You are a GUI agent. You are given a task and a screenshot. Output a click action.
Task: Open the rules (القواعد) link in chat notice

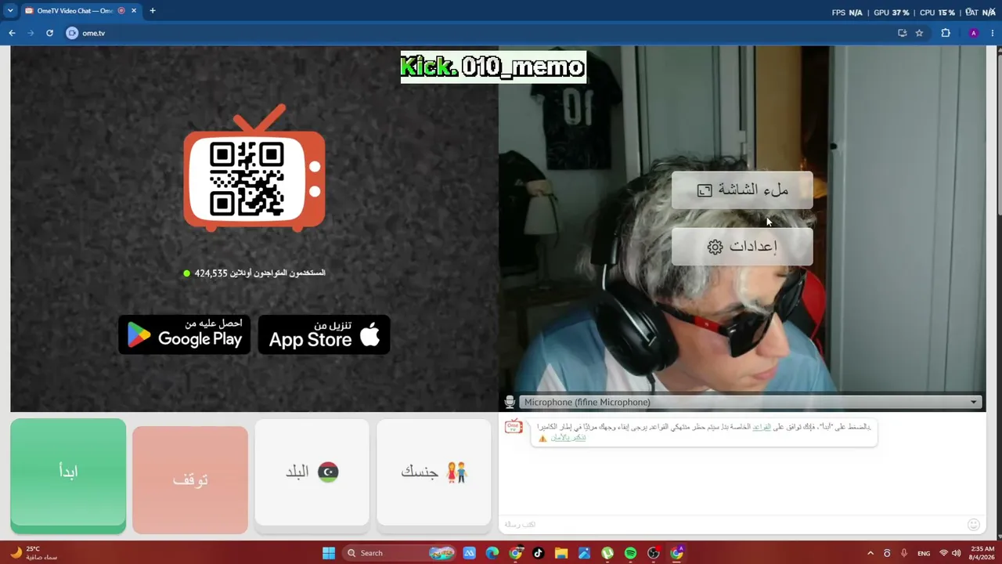762,427
